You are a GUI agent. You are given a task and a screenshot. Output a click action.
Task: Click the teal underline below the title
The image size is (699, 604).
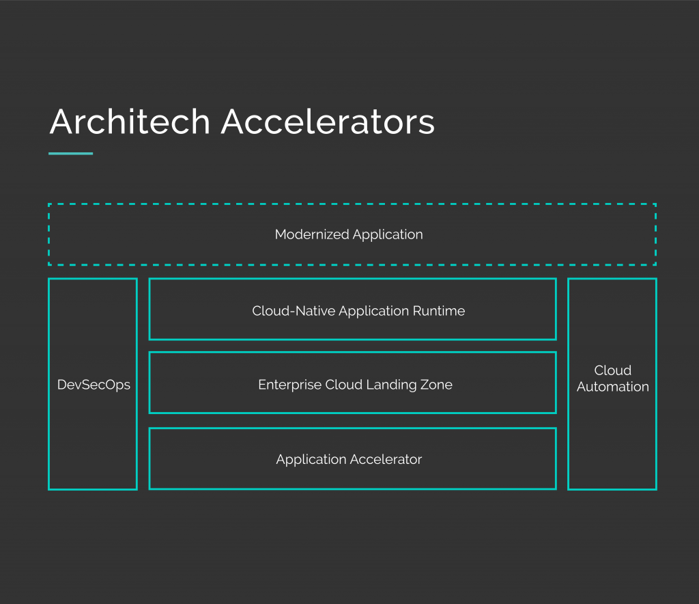point(70,154)
